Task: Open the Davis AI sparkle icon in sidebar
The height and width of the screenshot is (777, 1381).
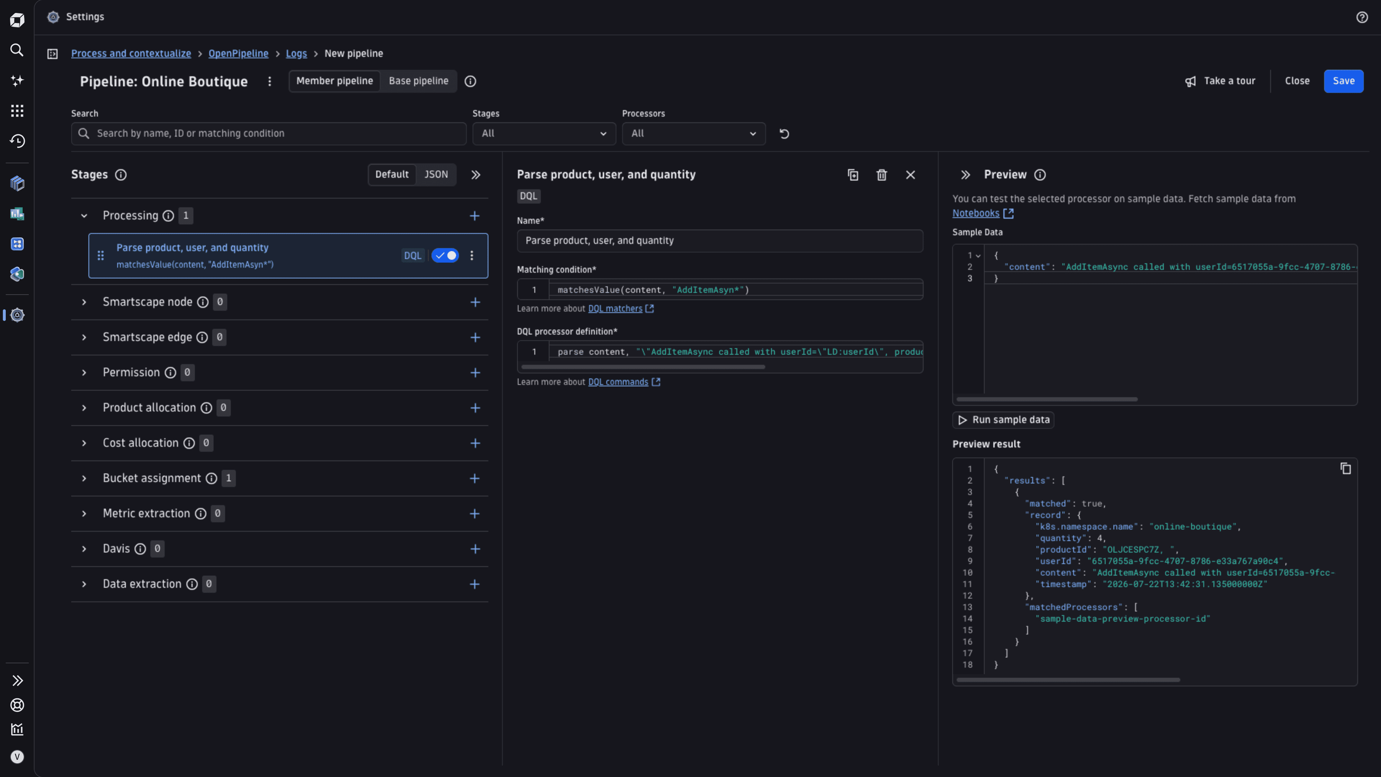Action: point(17,81)
